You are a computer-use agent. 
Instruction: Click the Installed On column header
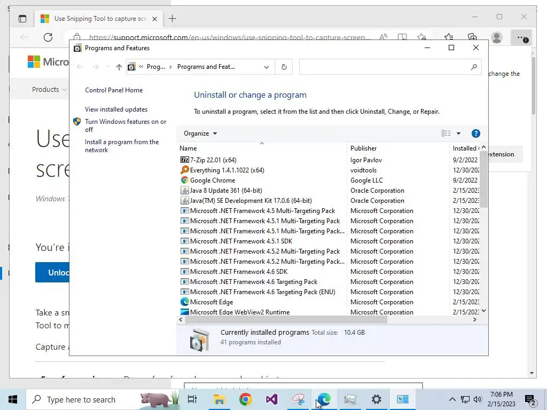point(465,148)
